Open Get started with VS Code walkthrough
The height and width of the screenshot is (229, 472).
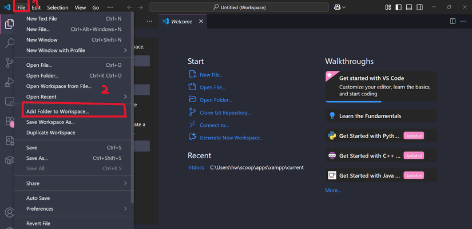[381, 87]
